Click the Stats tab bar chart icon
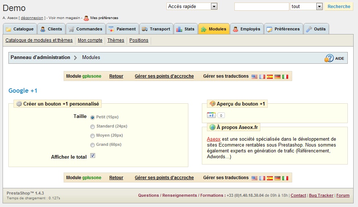Screen dimensions: 358x207 [x=179, y=29]
